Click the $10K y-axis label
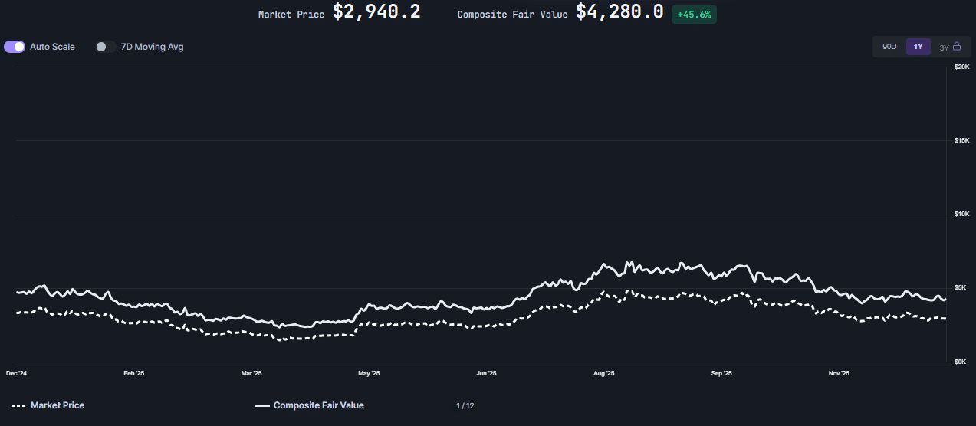976x426 pixels. point(961,214)
